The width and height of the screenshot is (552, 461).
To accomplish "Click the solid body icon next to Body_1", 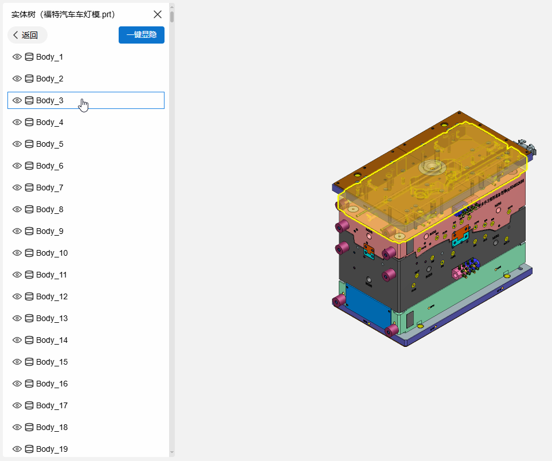I will 29,57.
